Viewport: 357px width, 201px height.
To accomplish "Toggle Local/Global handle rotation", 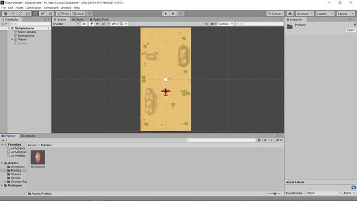I will coord(78,13).
